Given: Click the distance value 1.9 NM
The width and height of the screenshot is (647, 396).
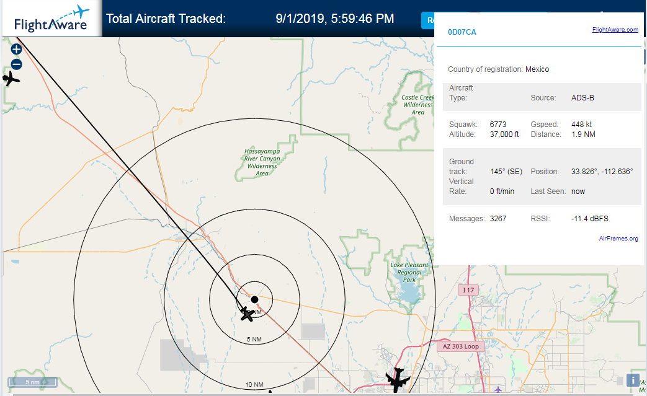Looking at the screenshot, I should click(583, 134).
